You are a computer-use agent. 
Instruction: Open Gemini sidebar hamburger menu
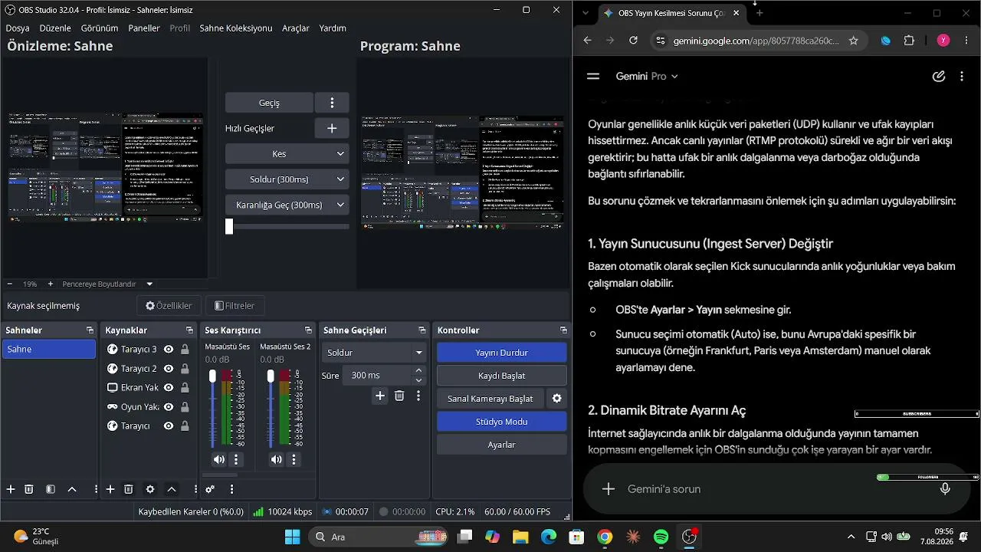coord(592,77)
